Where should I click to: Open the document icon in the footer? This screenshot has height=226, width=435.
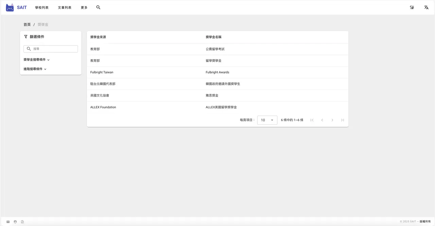click(22, 222)
